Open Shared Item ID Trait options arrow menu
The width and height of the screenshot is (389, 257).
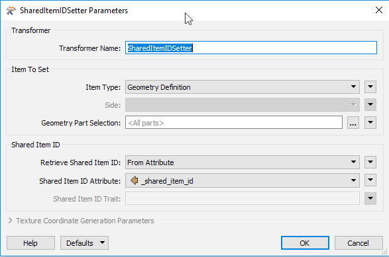[370, 198]
